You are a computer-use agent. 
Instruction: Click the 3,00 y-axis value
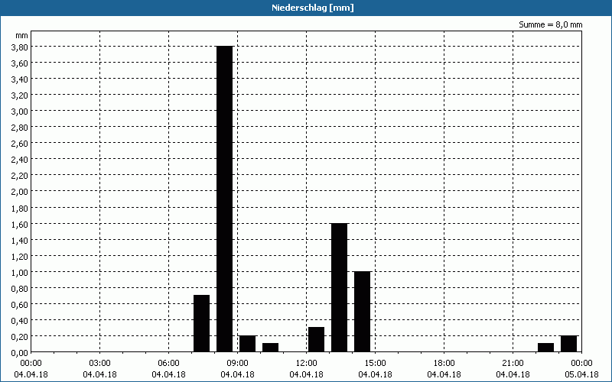19,112
